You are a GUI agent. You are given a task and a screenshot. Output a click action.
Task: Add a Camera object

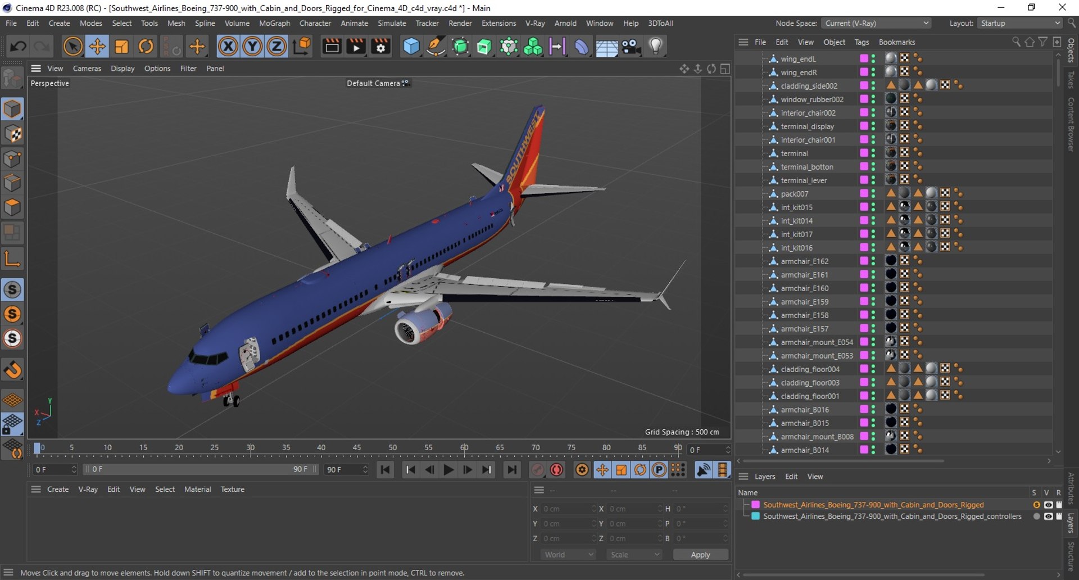tap(632, 46)
